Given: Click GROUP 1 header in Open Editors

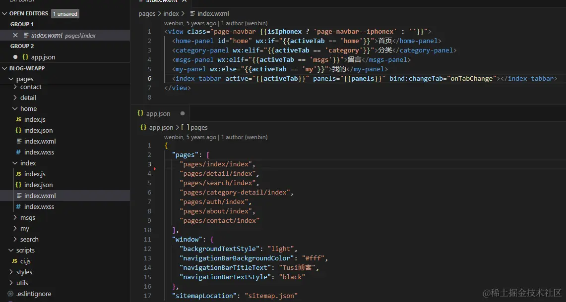Looking at the screenshot, I should 22,24.
